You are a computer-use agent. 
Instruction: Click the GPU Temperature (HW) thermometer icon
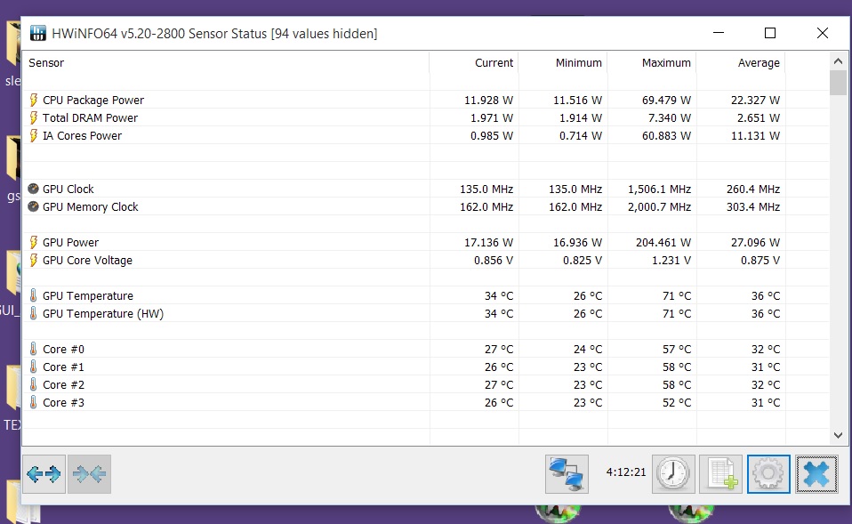click(x=33, y=314)
